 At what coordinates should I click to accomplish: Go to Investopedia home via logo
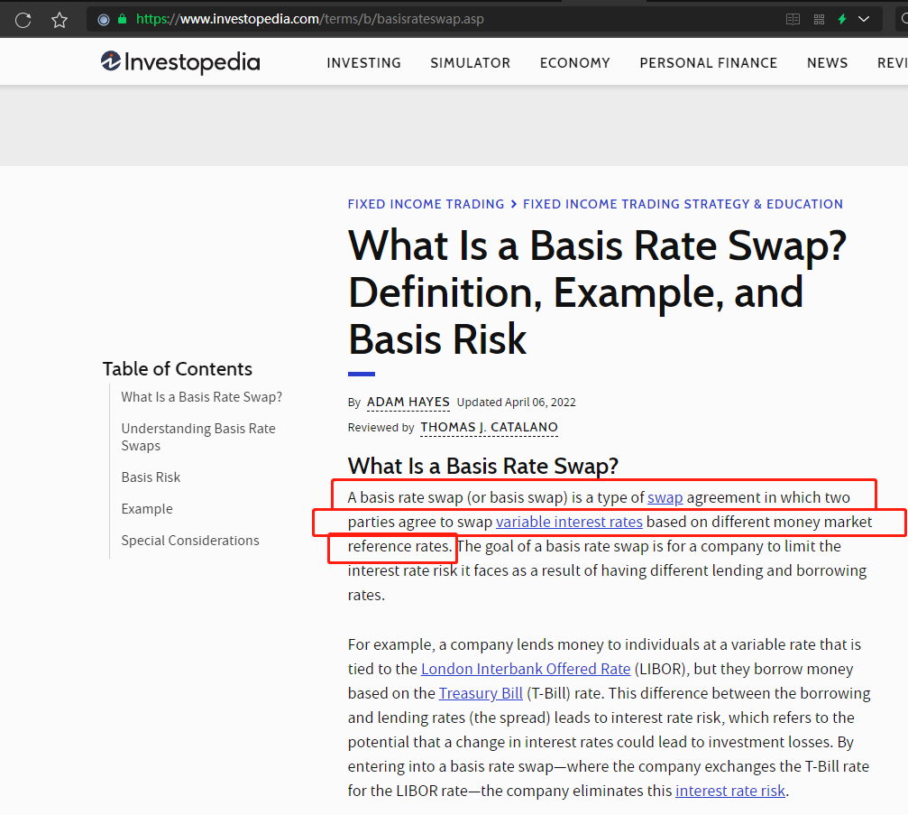[180, 62]
